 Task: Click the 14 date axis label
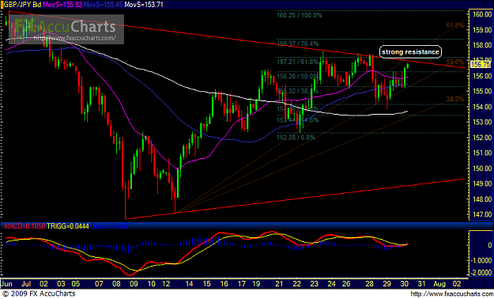click(189, 283)
